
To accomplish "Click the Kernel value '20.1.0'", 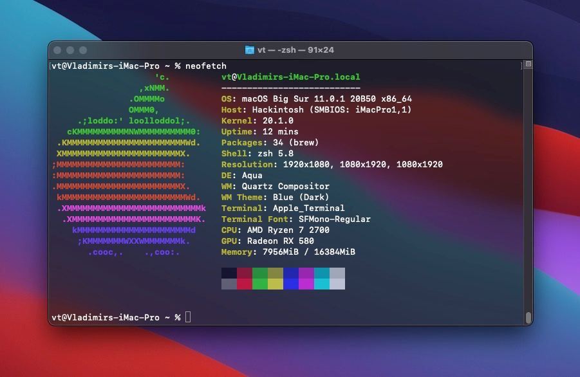I will [278, 121].
